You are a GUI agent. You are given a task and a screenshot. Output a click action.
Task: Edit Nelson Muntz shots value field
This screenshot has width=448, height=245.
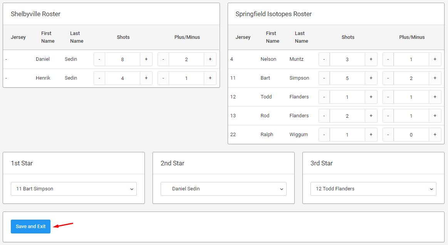347,59
